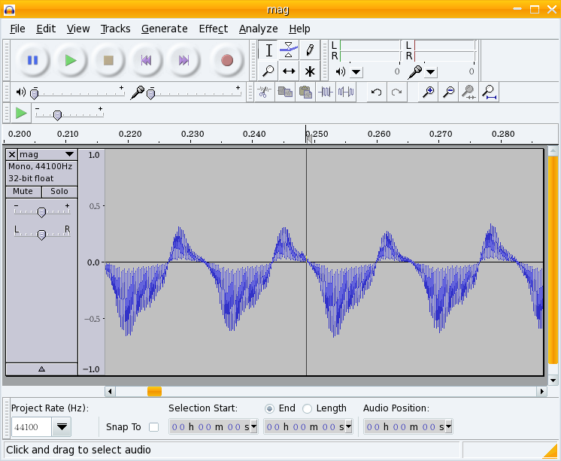
Task: Enable the Snap To checkbox
Action: 154,427
